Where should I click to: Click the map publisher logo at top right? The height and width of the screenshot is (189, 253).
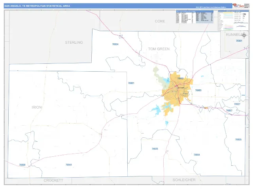click(238, 6)
